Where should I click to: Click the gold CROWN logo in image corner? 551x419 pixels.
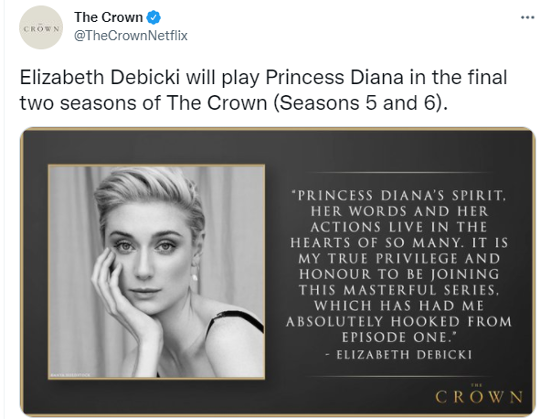479,394
